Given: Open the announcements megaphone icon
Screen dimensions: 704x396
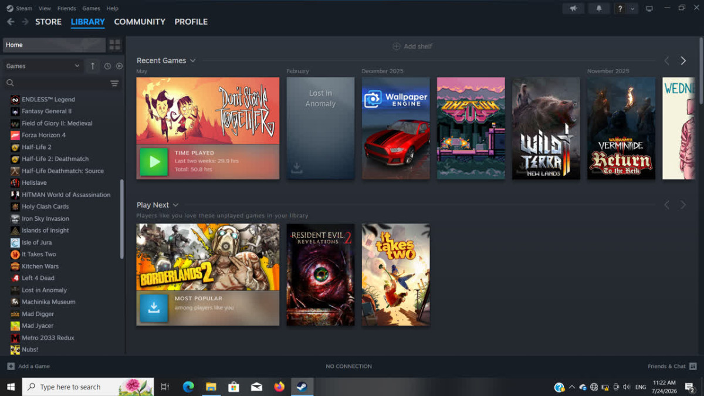Looking at the screenshot, I should [573, 8].
